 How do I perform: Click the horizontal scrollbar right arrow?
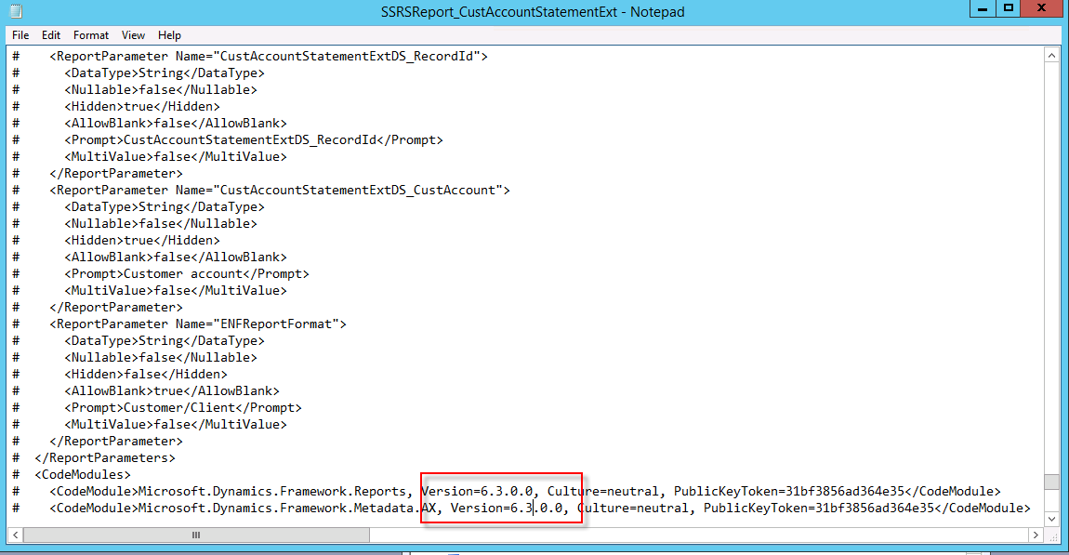1035,535
